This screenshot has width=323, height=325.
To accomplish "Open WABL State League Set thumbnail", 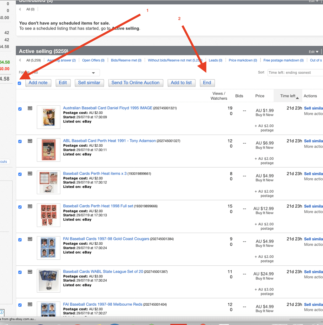I will point(49,281).
